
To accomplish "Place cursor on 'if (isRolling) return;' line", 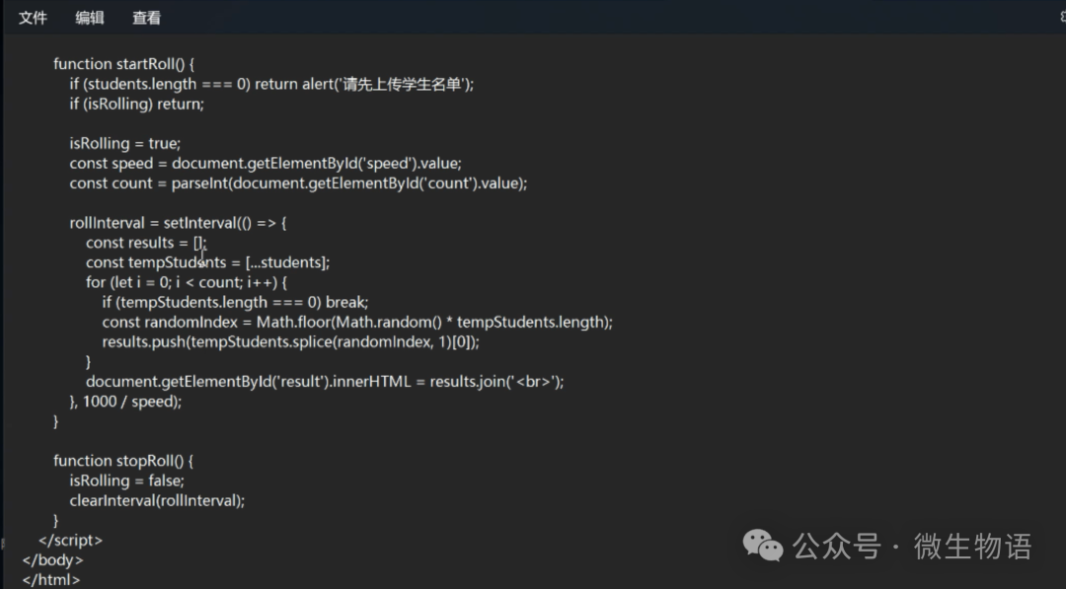I will pyautogui.click(x=136, y=104).
